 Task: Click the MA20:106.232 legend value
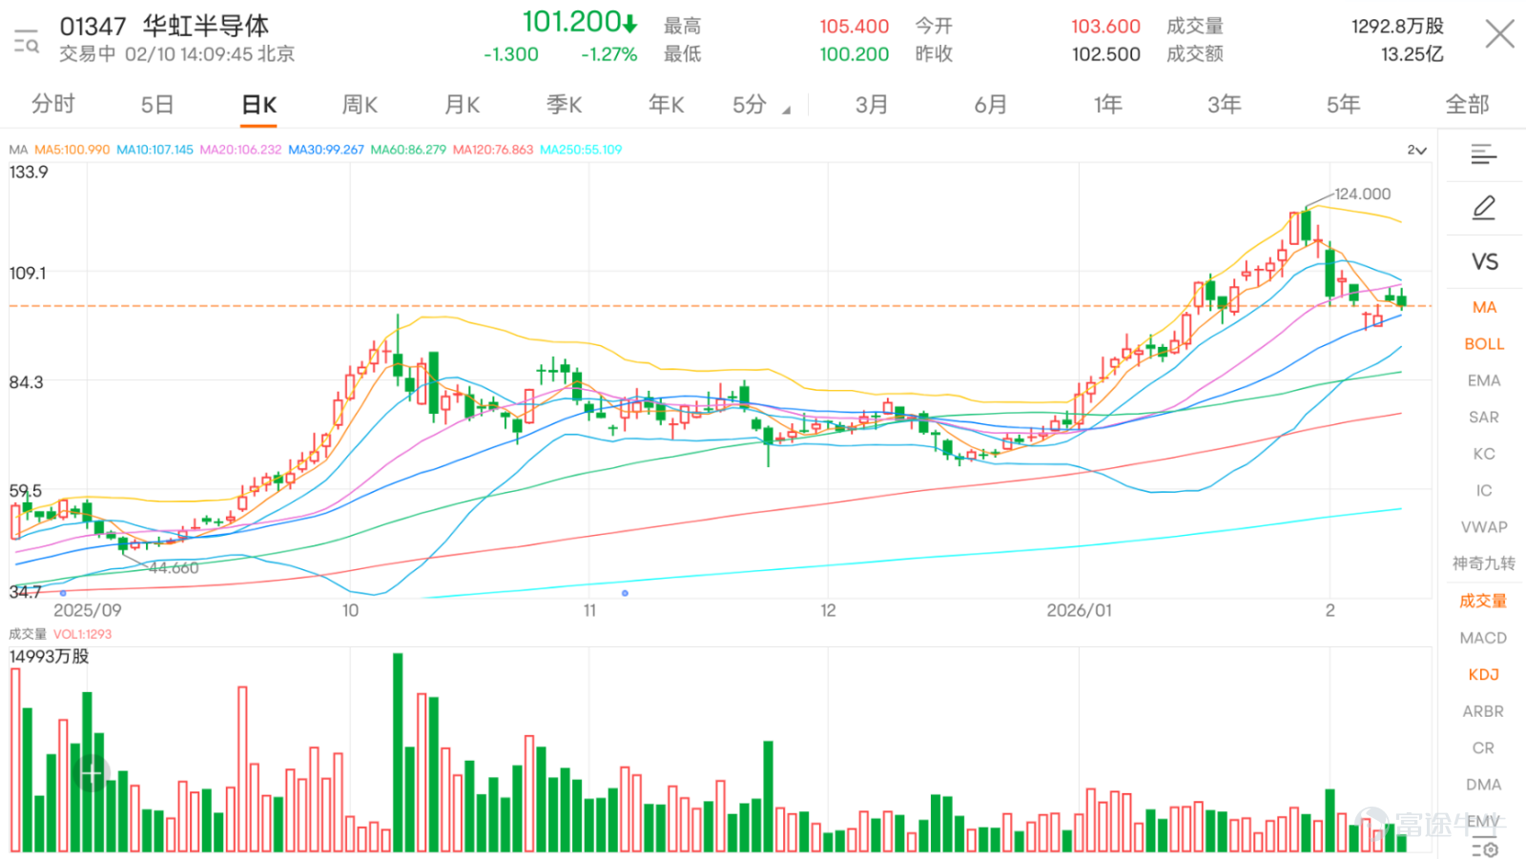pos(240,150)
